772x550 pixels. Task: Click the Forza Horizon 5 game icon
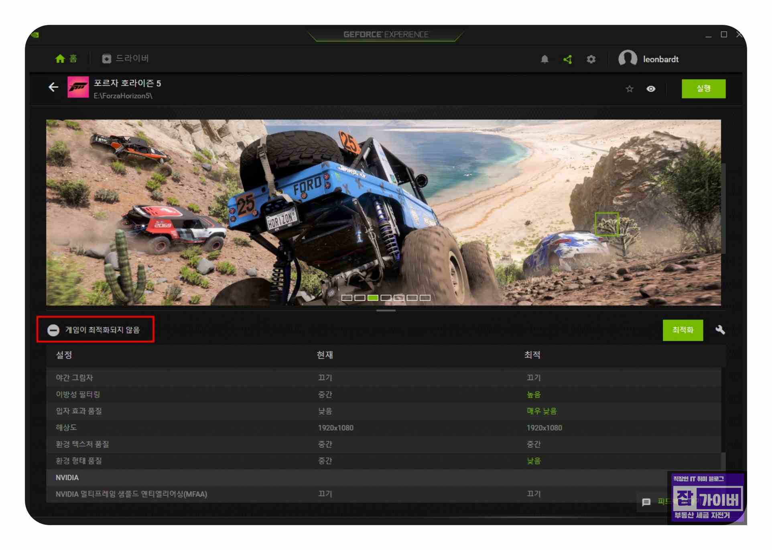tap(78, 87)
